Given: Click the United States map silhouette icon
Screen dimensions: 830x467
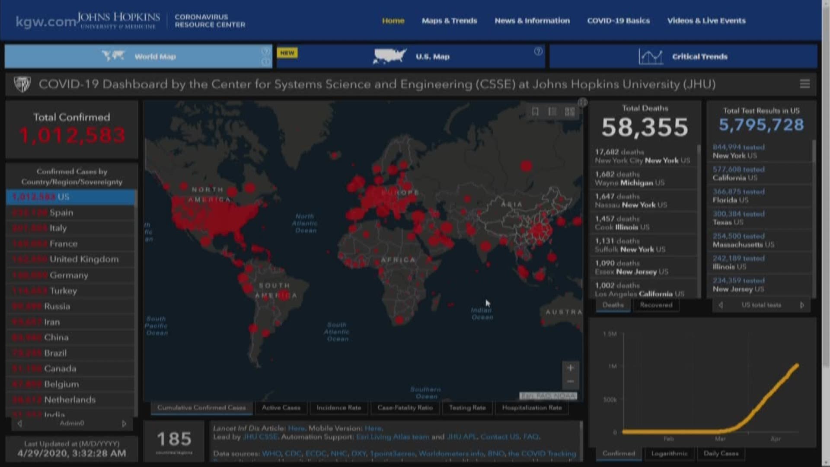Looking at the screenshot, I should [389, 56].
